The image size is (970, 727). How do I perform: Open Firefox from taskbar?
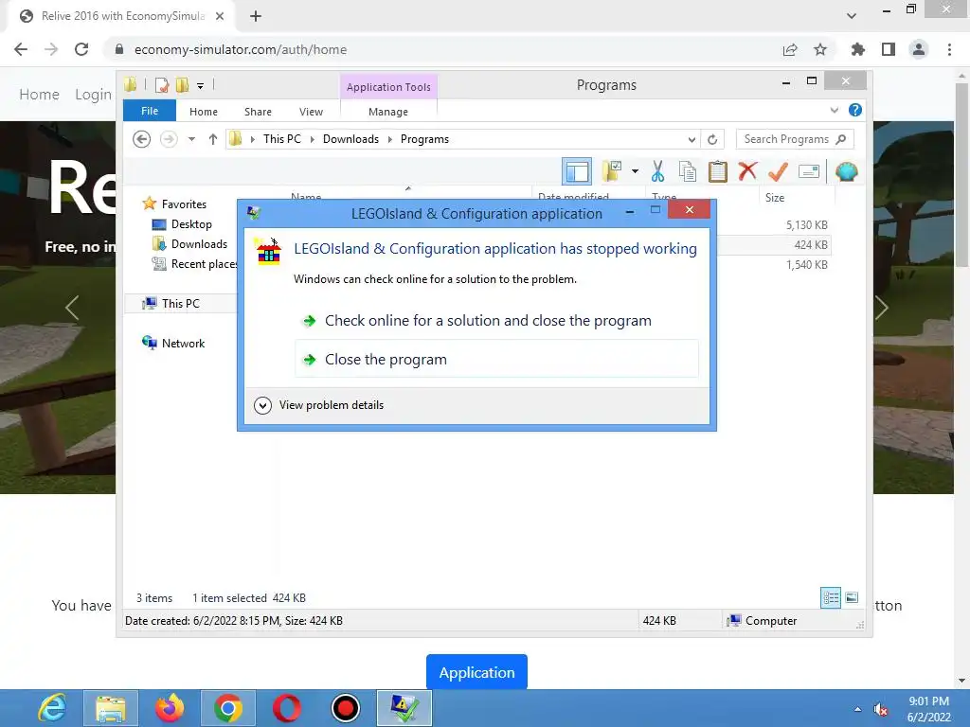[x=170, y=708]
